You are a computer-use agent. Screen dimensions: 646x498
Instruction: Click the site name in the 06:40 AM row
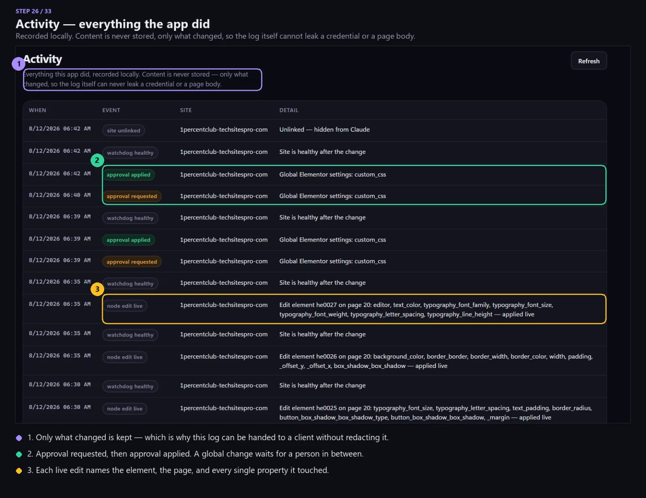point(224,196)
